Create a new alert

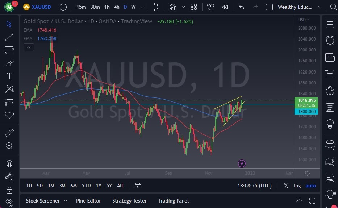pos(210,7)
